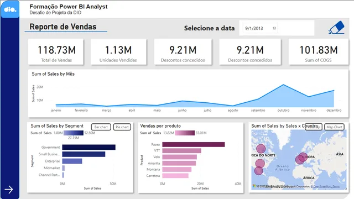354x199 pixels.
Task: Open the OpenStreetMap link on map
Action: pyautogui.click(x=321, y=187)
